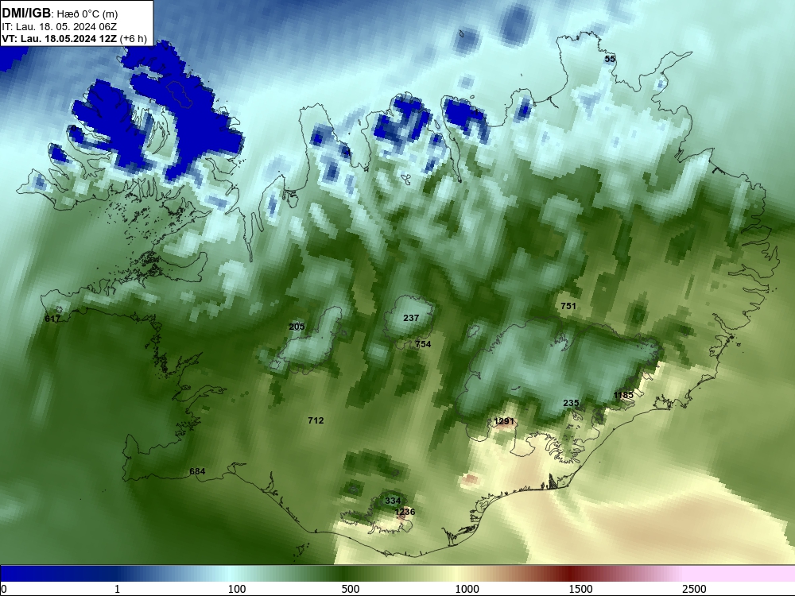Click the 751 value label
The height and width of the screenshot is (596, 795).
[x=568, y=306]
